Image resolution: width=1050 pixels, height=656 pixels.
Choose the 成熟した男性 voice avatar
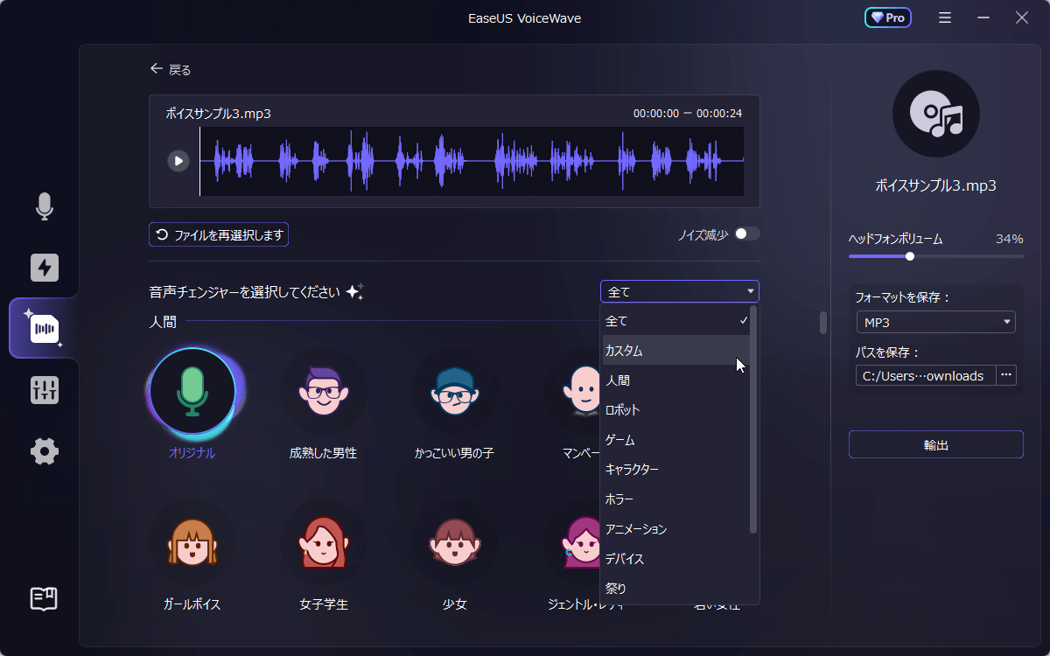323,391
